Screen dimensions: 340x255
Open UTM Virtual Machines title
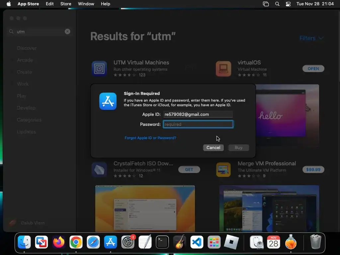coord(141,62)
